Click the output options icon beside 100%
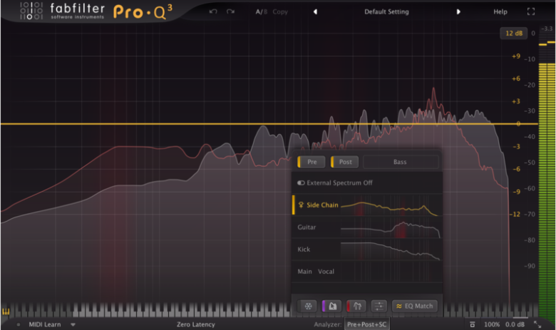This screenshot has width=556, height=330. point(472,324)
